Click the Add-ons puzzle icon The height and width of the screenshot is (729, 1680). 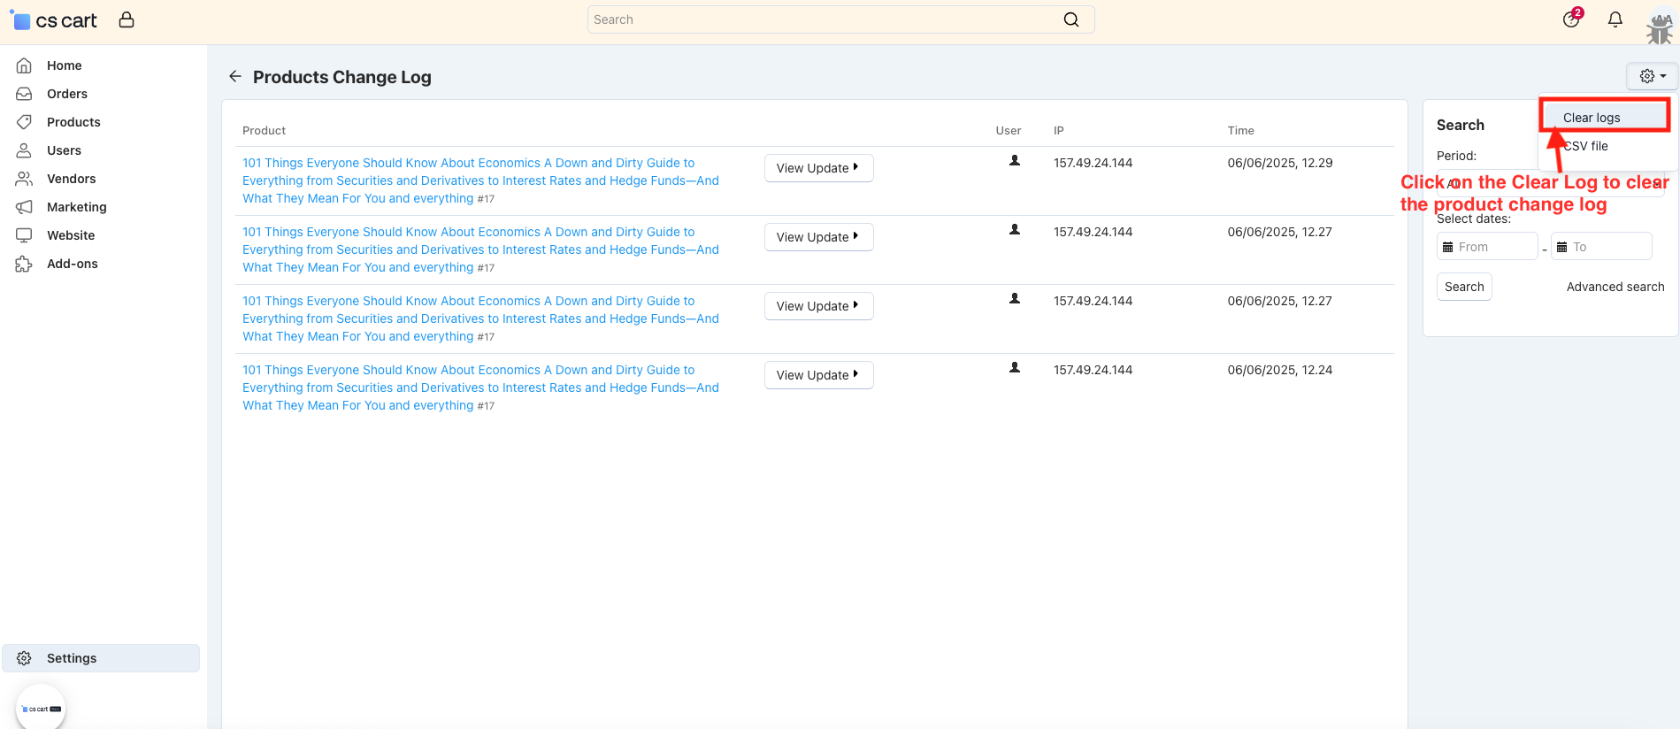coord(25,264)
